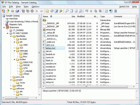Click the file list vertical scrollbar thumb
The image size is (140, 105).
pos(137,33)
